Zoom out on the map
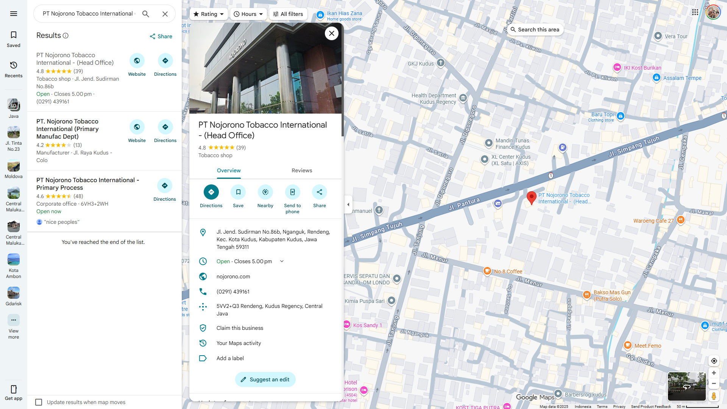Screen dimensions: 727x409 (714, 384)
